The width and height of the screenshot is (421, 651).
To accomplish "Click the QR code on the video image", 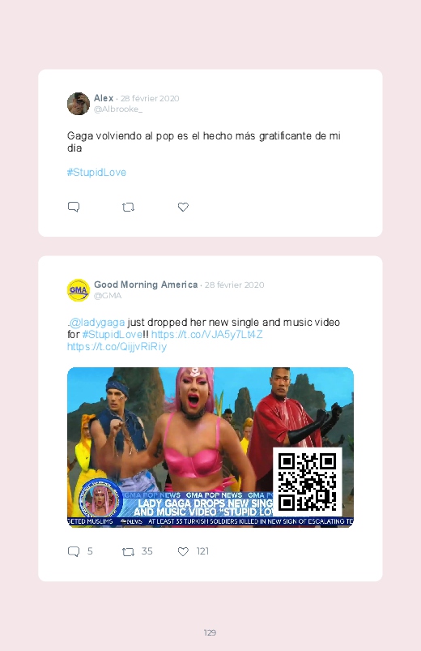I will pyautogui.click(x=308, y=482).
